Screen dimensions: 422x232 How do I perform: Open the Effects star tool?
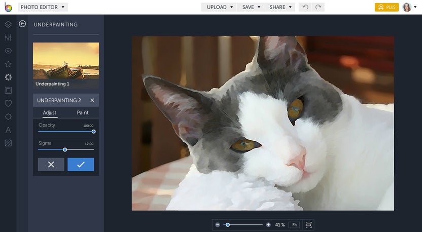8,64
